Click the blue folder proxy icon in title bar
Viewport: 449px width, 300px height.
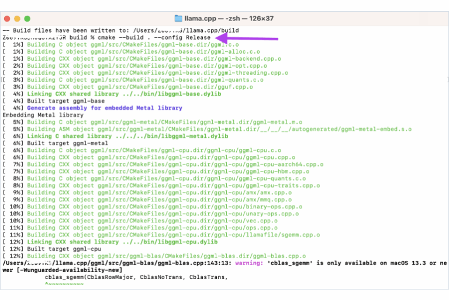tap(178, 19)
